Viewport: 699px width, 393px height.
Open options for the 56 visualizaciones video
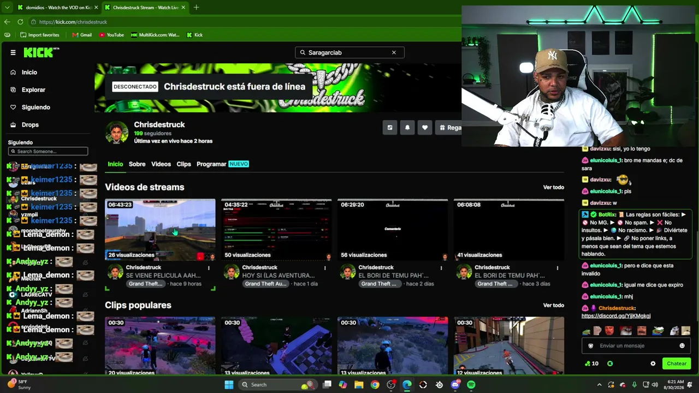pyautogui.click(x=441, y=268)
